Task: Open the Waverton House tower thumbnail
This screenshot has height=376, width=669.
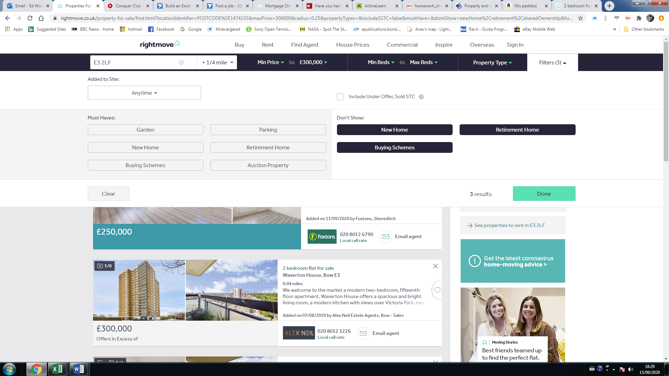Action: (x=139, y=290)
